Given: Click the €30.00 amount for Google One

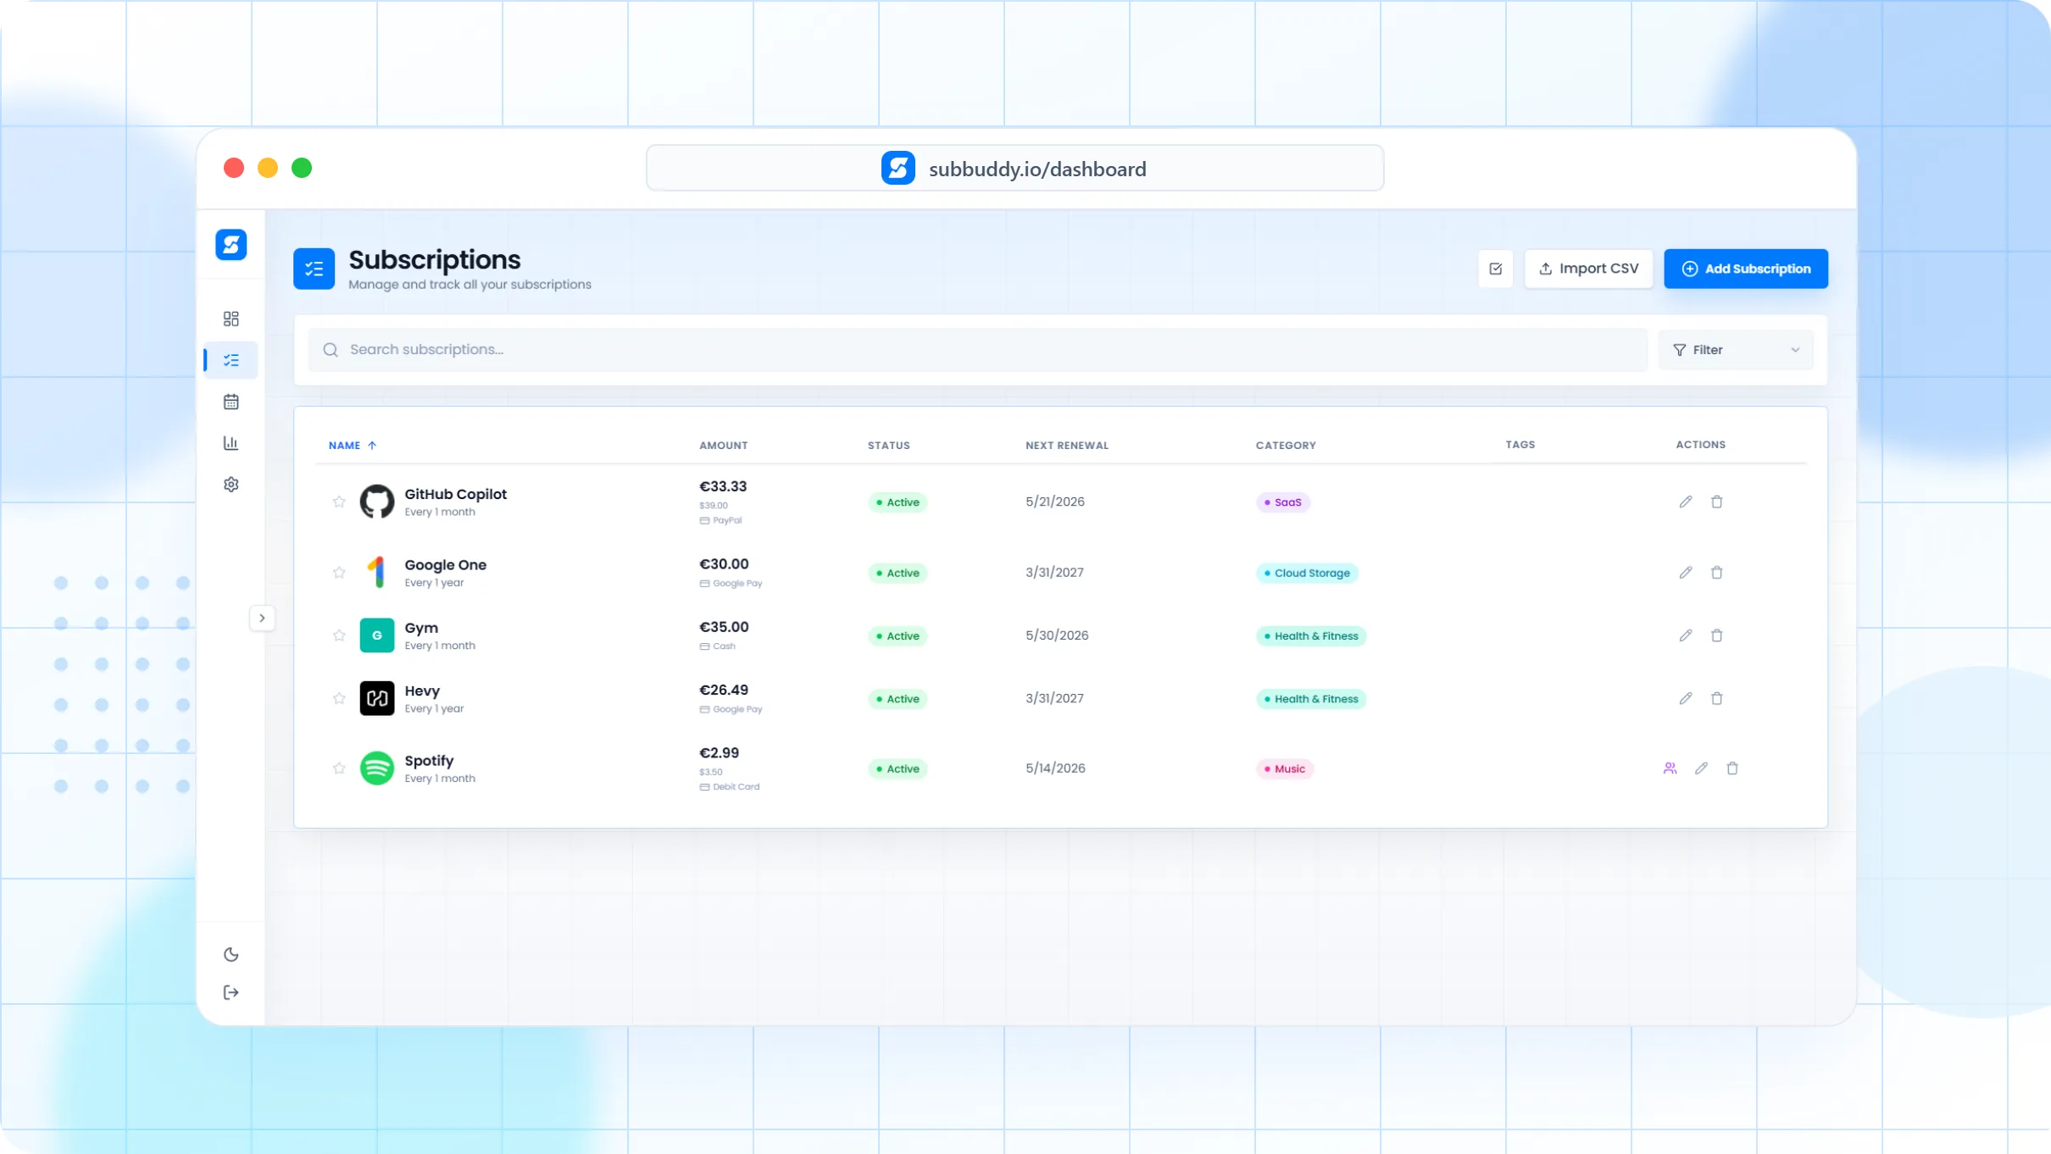Looking at the screenshot, I should coord(724,564).
